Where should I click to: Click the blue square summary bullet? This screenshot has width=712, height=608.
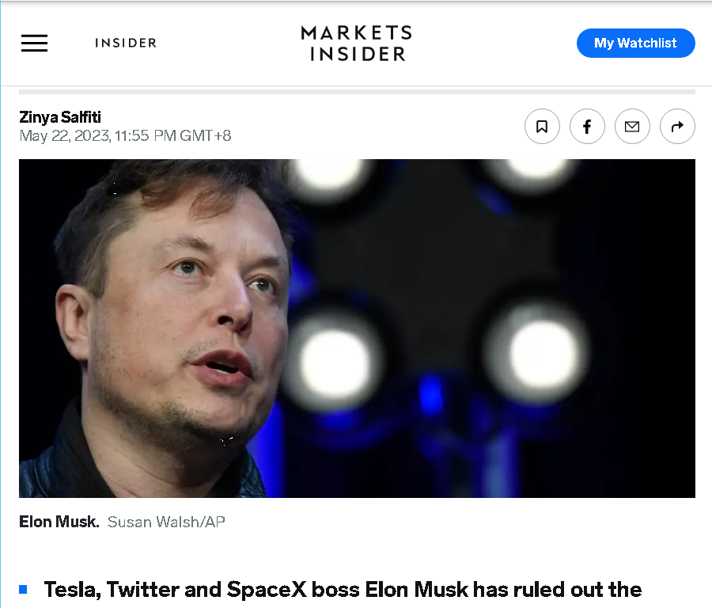tap(23, 589)
